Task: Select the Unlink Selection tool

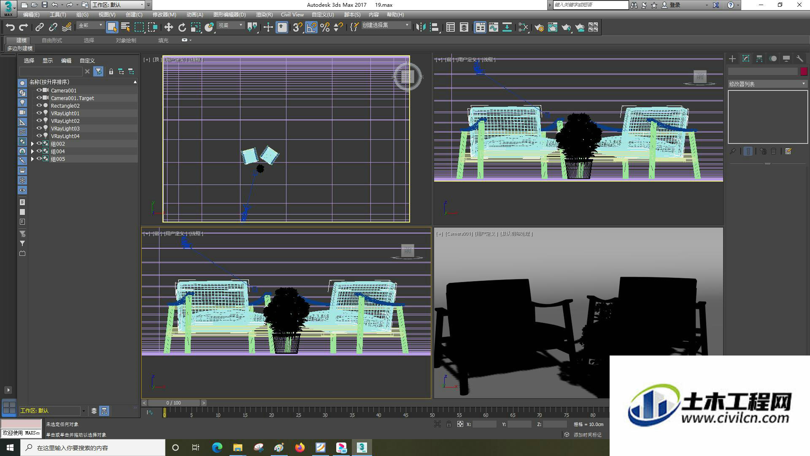Action: coord(53,27)
